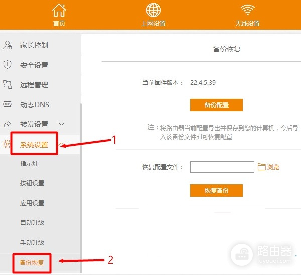Image resolution: width=301 pixels, height=275 pixels.
Task: Select 系统设置 menu label
Action: [x=34, y=145]
